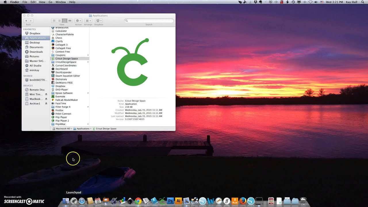Open Google Chrome from the Dock
This screenshot has width=368, height=207.
pyautogui.click(x=138, y=201)
